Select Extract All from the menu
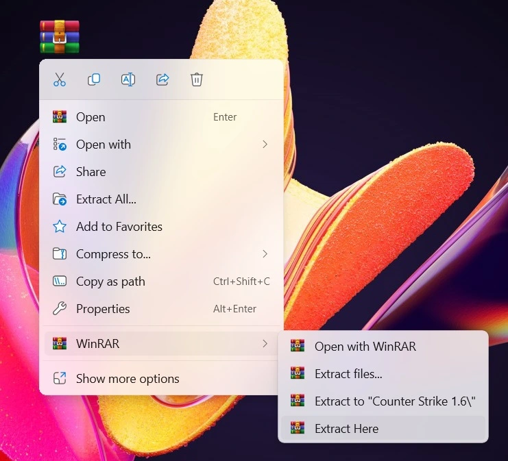Viewport: 508px width, 461px height. (106, 199)
